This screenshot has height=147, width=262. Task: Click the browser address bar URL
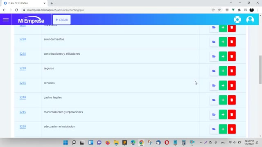[x=56, y=10]
